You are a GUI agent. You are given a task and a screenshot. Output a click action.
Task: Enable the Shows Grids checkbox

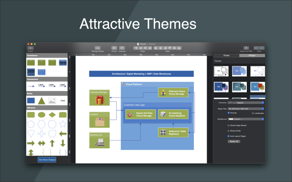229,131
